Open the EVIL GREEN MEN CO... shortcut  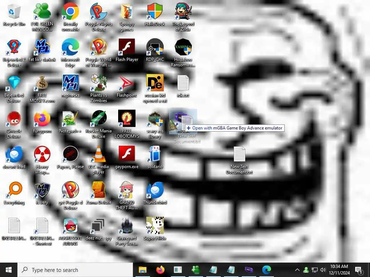(42, 12)
